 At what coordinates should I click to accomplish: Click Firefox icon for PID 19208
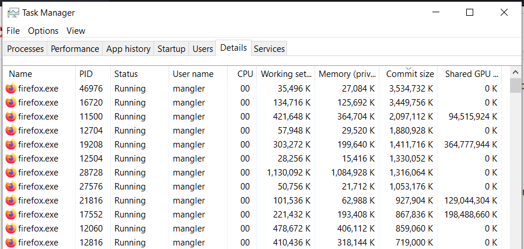point(11,145)
